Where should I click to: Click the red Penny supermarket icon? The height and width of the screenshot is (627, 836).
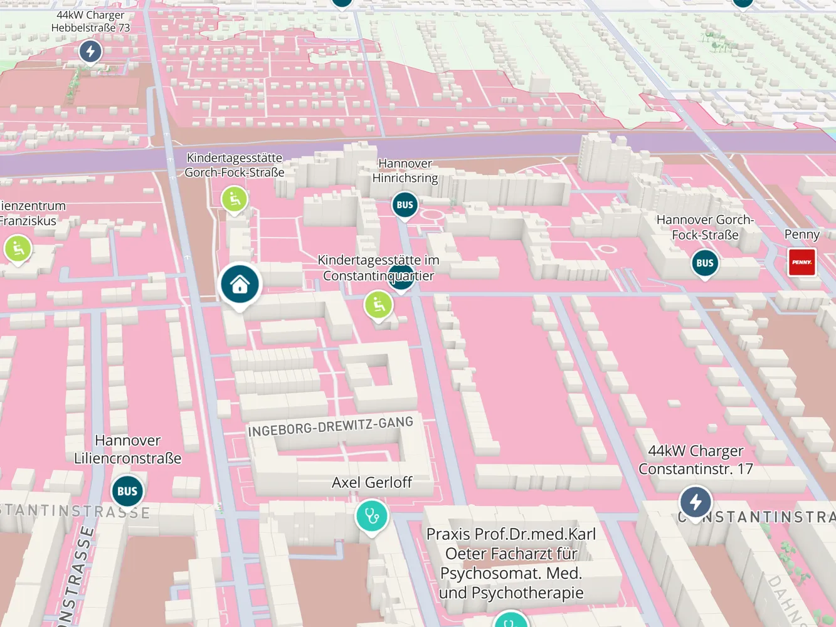pos(802,262)
